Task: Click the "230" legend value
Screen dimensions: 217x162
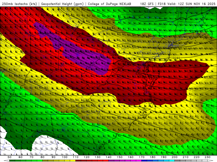Action: (x=208, y=157)
